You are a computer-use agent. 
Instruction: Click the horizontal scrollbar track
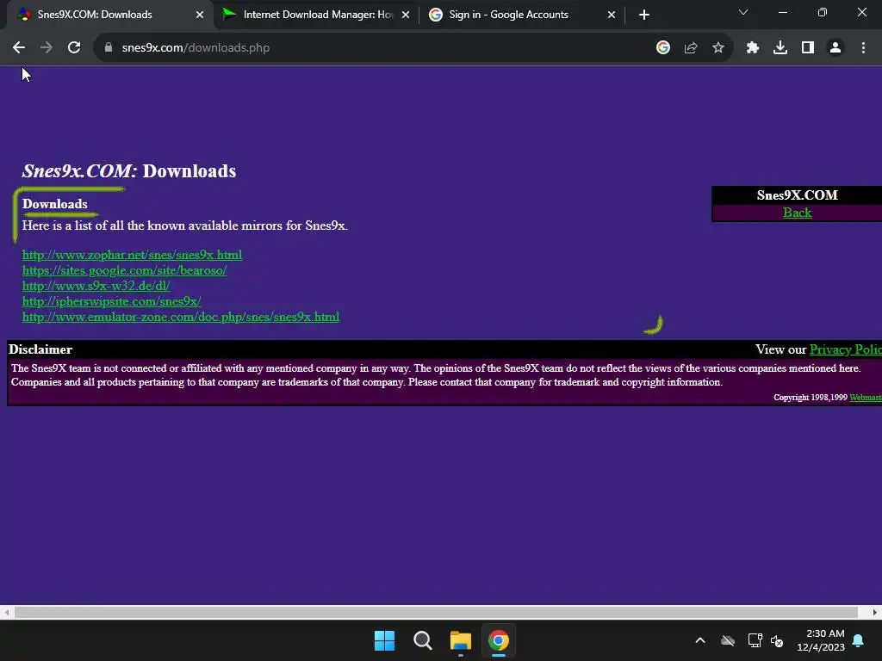(436, 612)
